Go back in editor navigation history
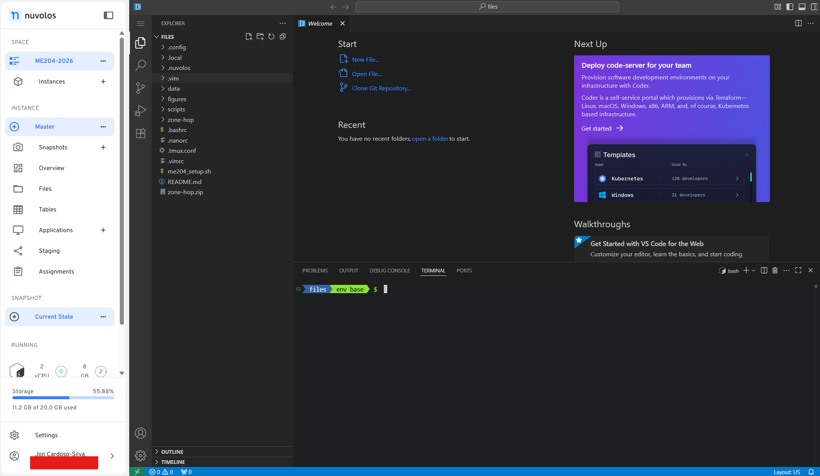The image size is (820, 476). pyautogui.click(x=333, y=7)
